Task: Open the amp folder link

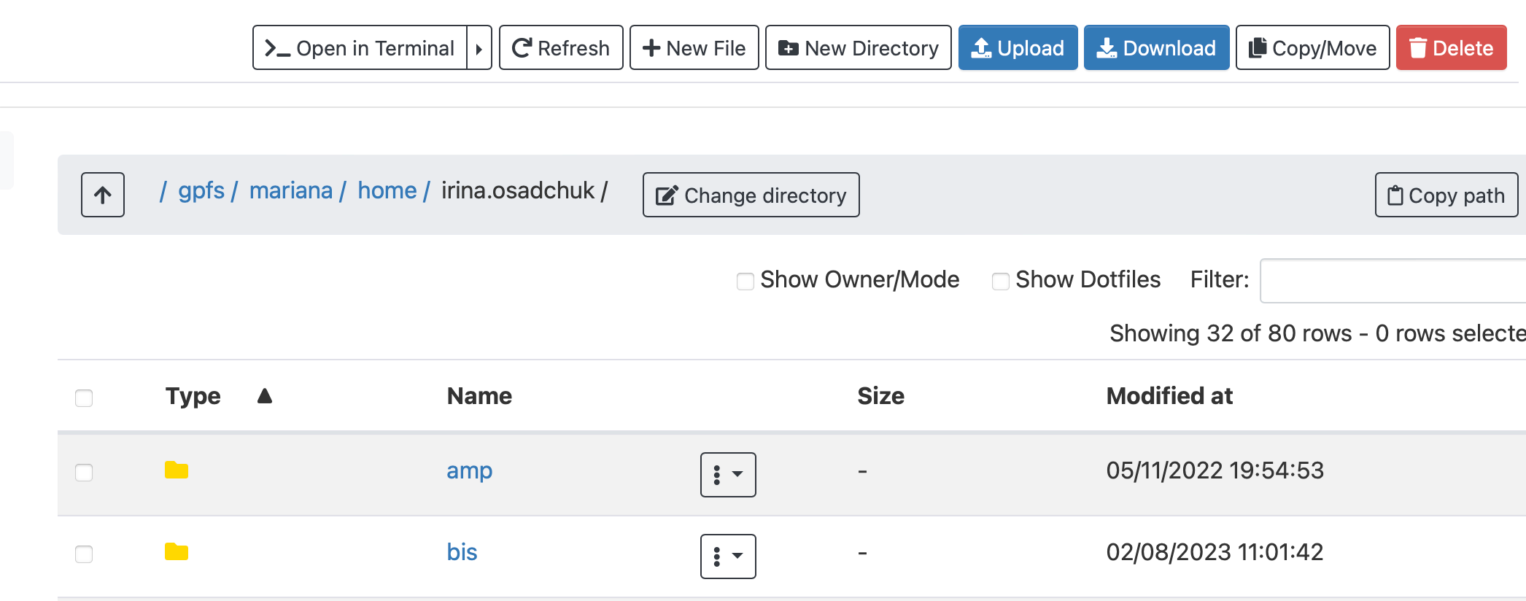Action: point(470,470)
